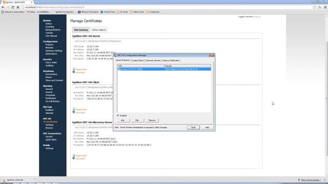Image resolution: width=328 pixels, height=184 pixels.
Task: Open Certificates under OPC-UA in sidebar
Action: [51, 122]
